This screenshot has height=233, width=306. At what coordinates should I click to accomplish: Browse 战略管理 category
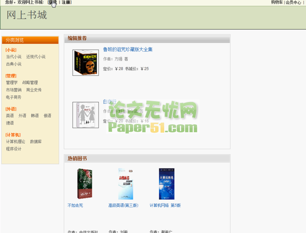[30, 82]
